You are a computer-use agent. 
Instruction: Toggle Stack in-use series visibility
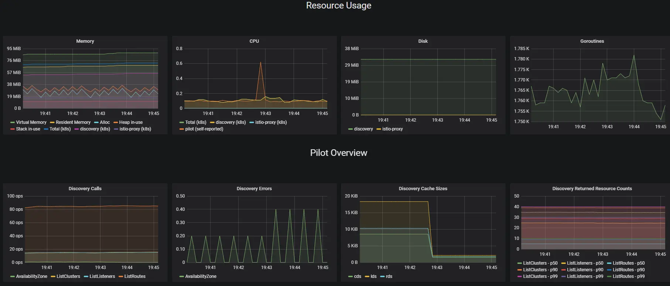tap(28, 129)
